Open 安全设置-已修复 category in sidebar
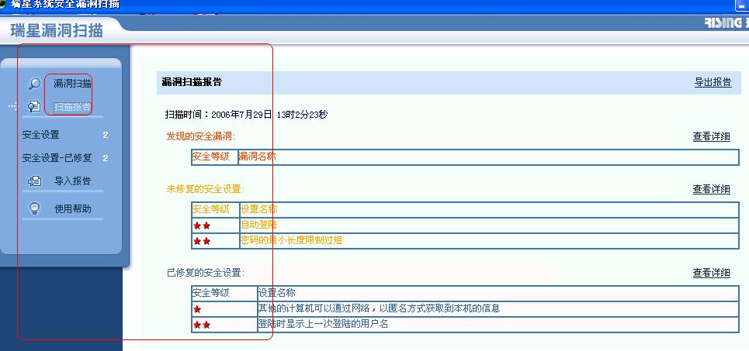The image size is (749, 351). click(x=57, y=158)
